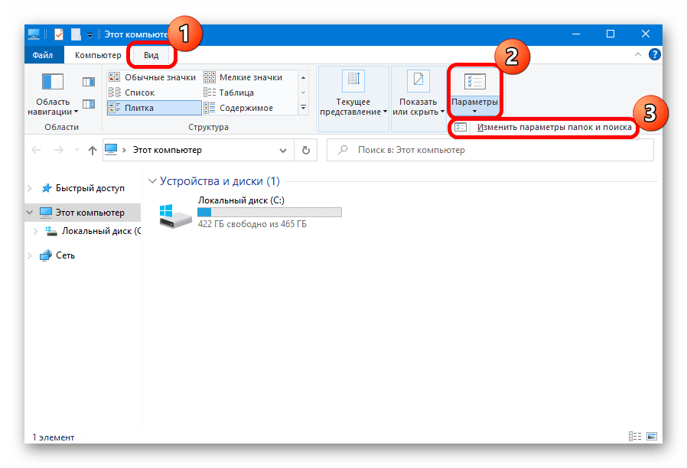Collapse the ribbon with the chevron
The height and width of the screenshot is (468, 687).
tap(638, 55)
